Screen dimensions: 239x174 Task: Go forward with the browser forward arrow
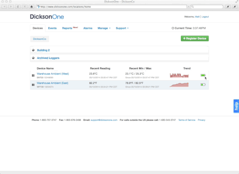tap(11, 6)
